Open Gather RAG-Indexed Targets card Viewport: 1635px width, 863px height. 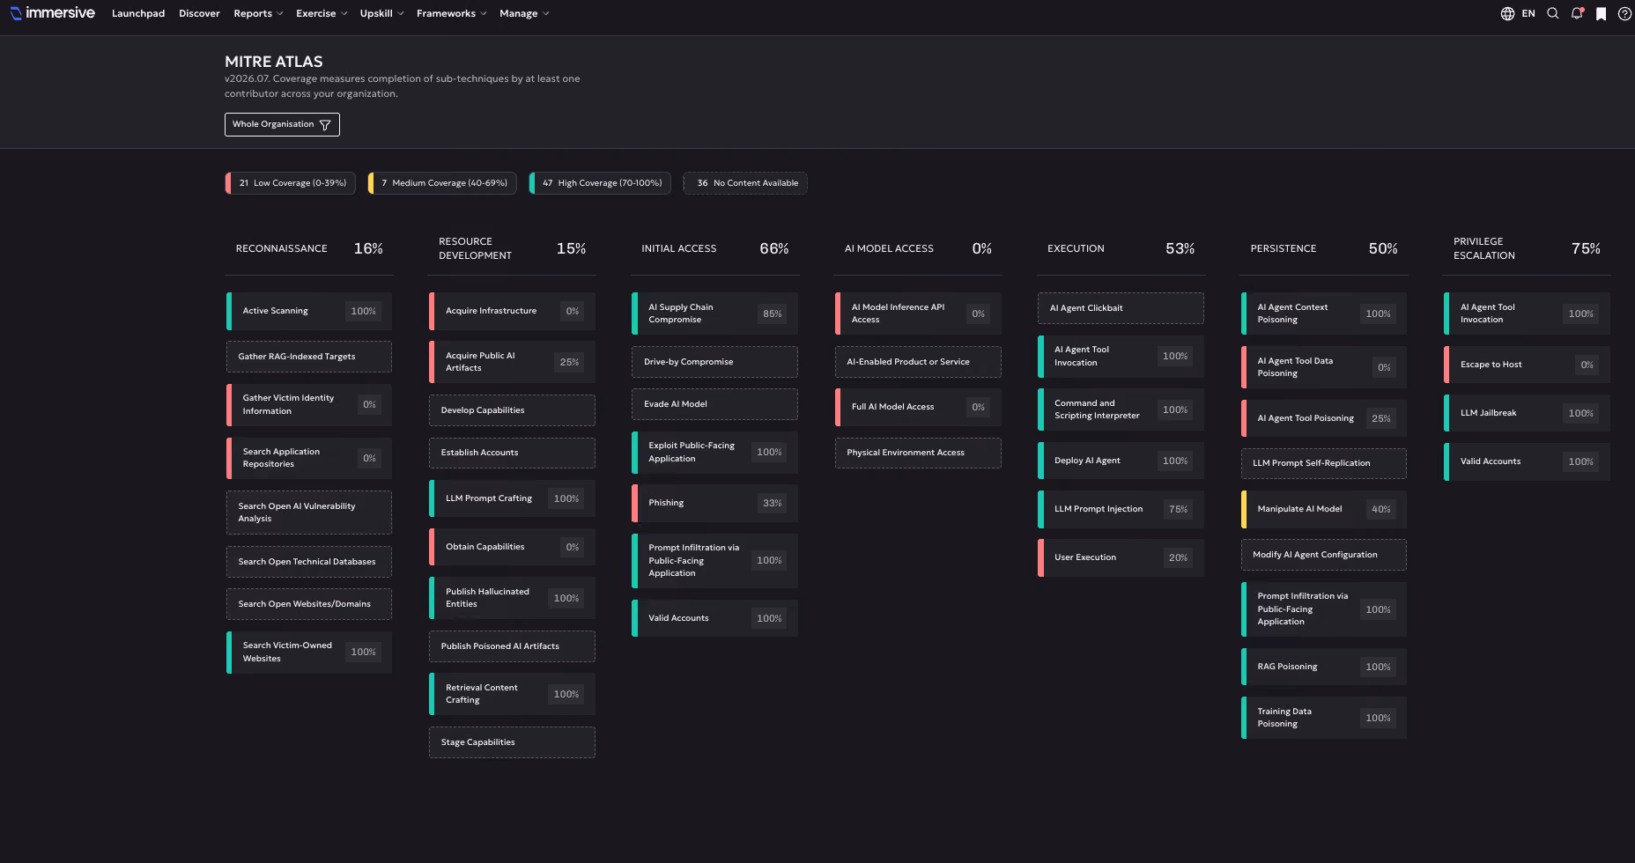309,357
